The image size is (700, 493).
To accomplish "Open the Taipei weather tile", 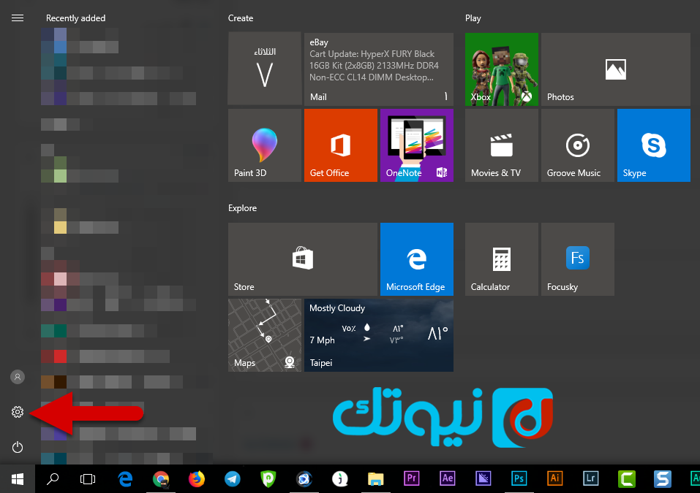I will (379, 335).
